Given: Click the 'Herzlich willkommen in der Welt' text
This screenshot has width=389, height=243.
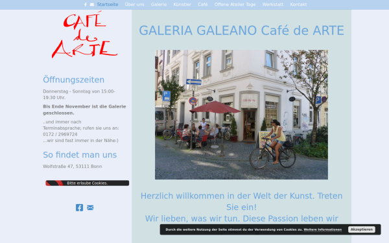Looking at the screenshot, I should pyautogui.click(x=241, y=202).
